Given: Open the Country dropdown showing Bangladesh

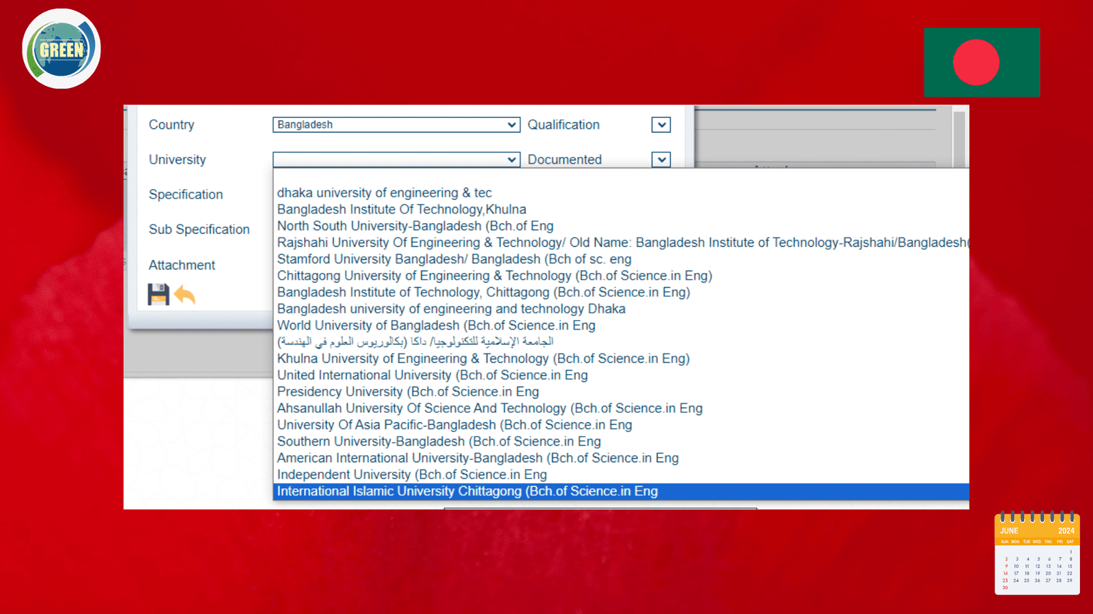Looking at the screenshot, I should coord(396,125).
